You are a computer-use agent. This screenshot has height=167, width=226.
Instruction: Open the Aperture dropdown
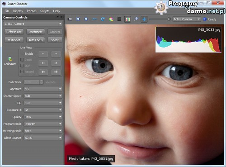pos(43,89)
